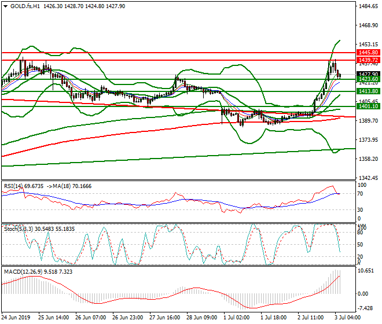Click the 26 Jun 23:00 time label
382x324 pixels.
click(128, 318)
